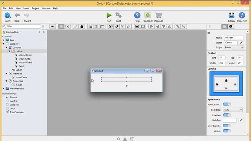
Task: Click the fill width icon
Action: click(137, 27)
